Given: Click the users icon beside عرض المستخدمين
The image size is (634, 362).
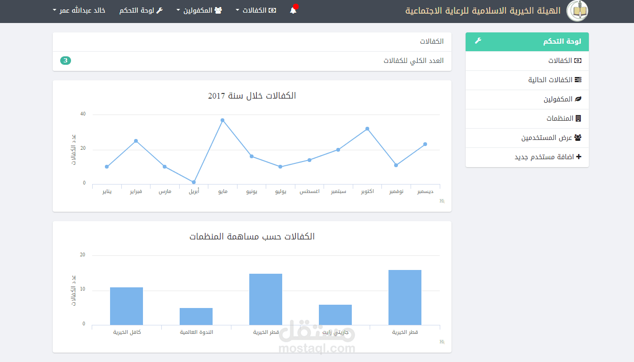Looking at the screenshot, I should [578, 138].
